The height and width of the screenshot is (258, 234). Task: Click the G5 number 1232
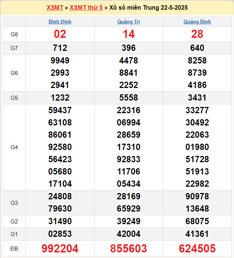[60, 98]
